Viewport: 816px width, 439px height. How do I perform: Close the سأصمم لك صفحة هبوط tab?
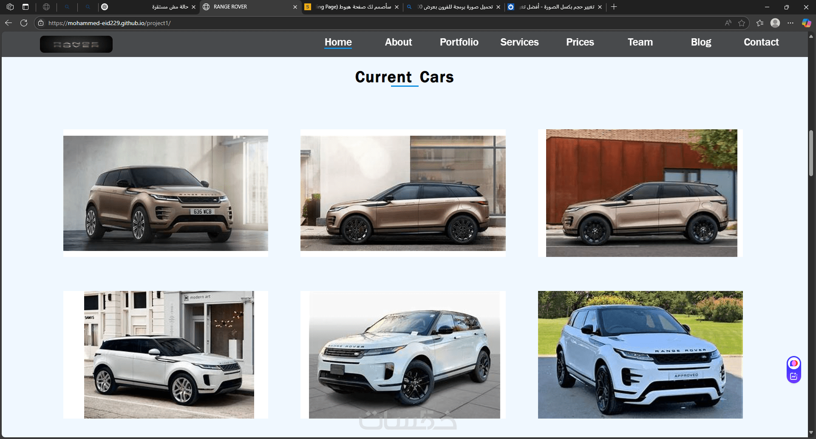[397, 7]
